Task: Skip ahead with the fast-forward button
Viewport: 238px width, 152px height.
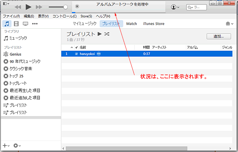Action: click(x=39, y=7)
